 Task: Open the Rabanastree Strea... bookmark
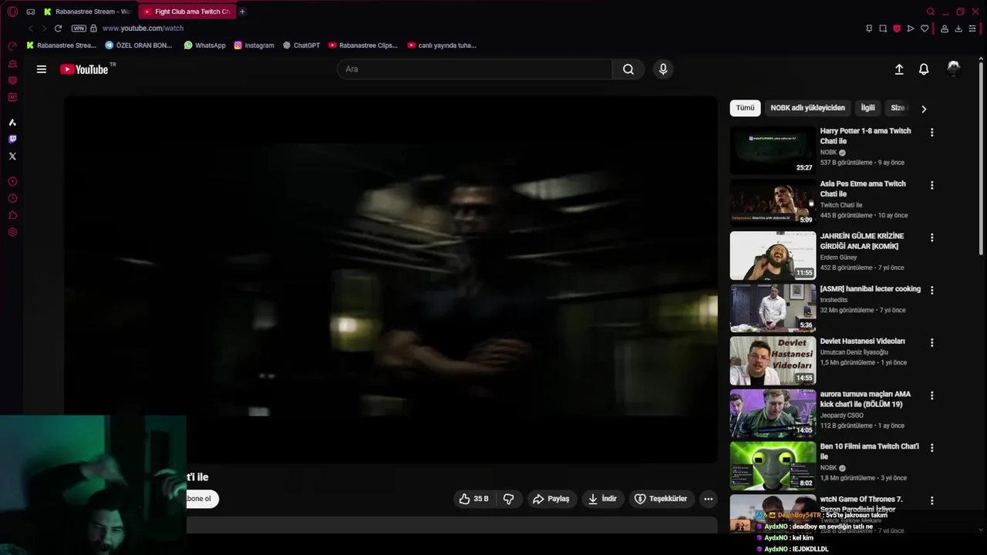(x=62, y=45)
